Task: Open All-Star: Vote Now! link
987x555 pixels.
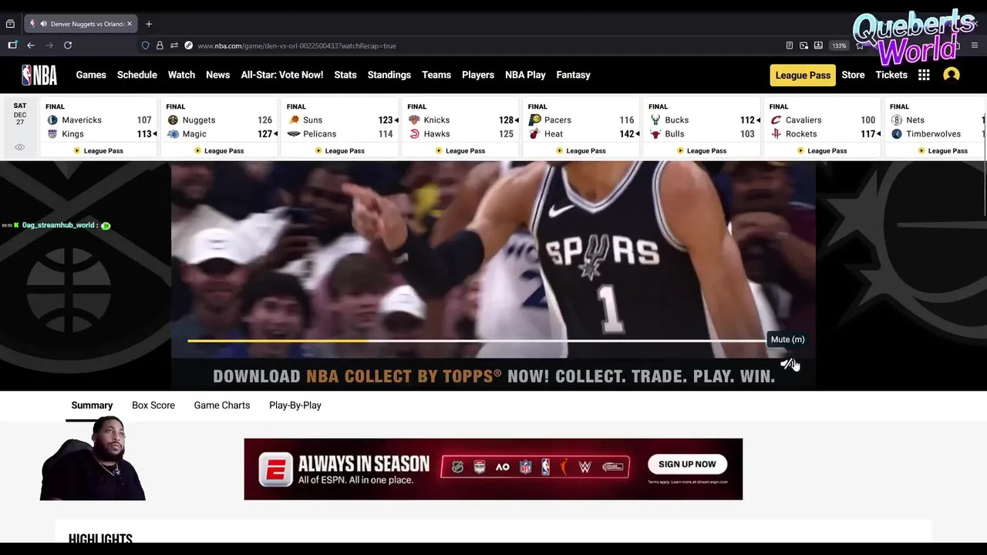Action: point(282,75)
